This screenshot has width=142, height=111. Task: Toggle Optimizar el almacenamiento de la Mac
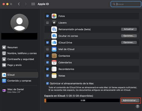click(47, 83)
